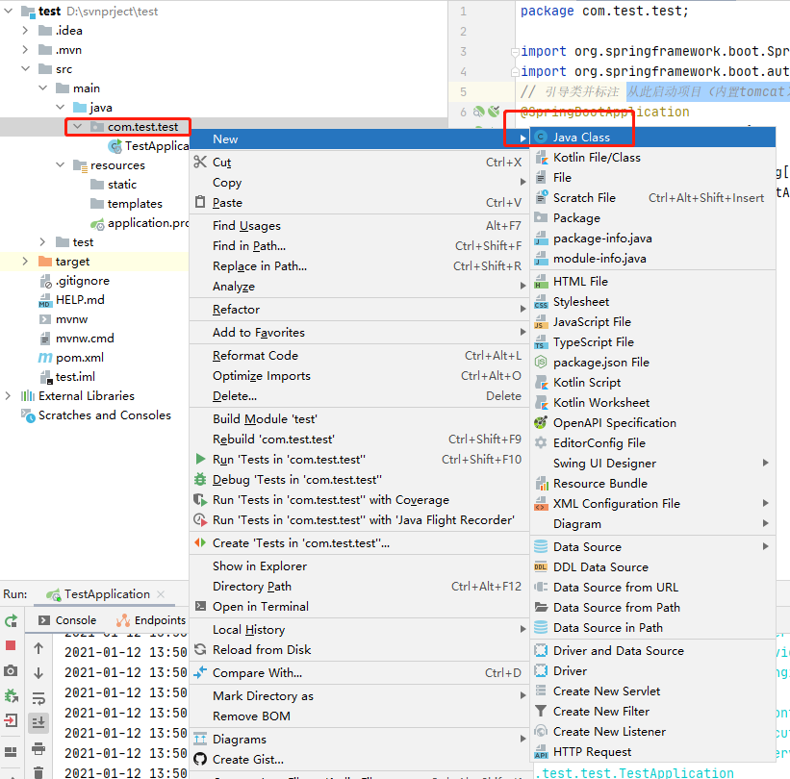The image size is (790, 779).
Task: Stop the running TestApplication process
Action: pos(11,645)
